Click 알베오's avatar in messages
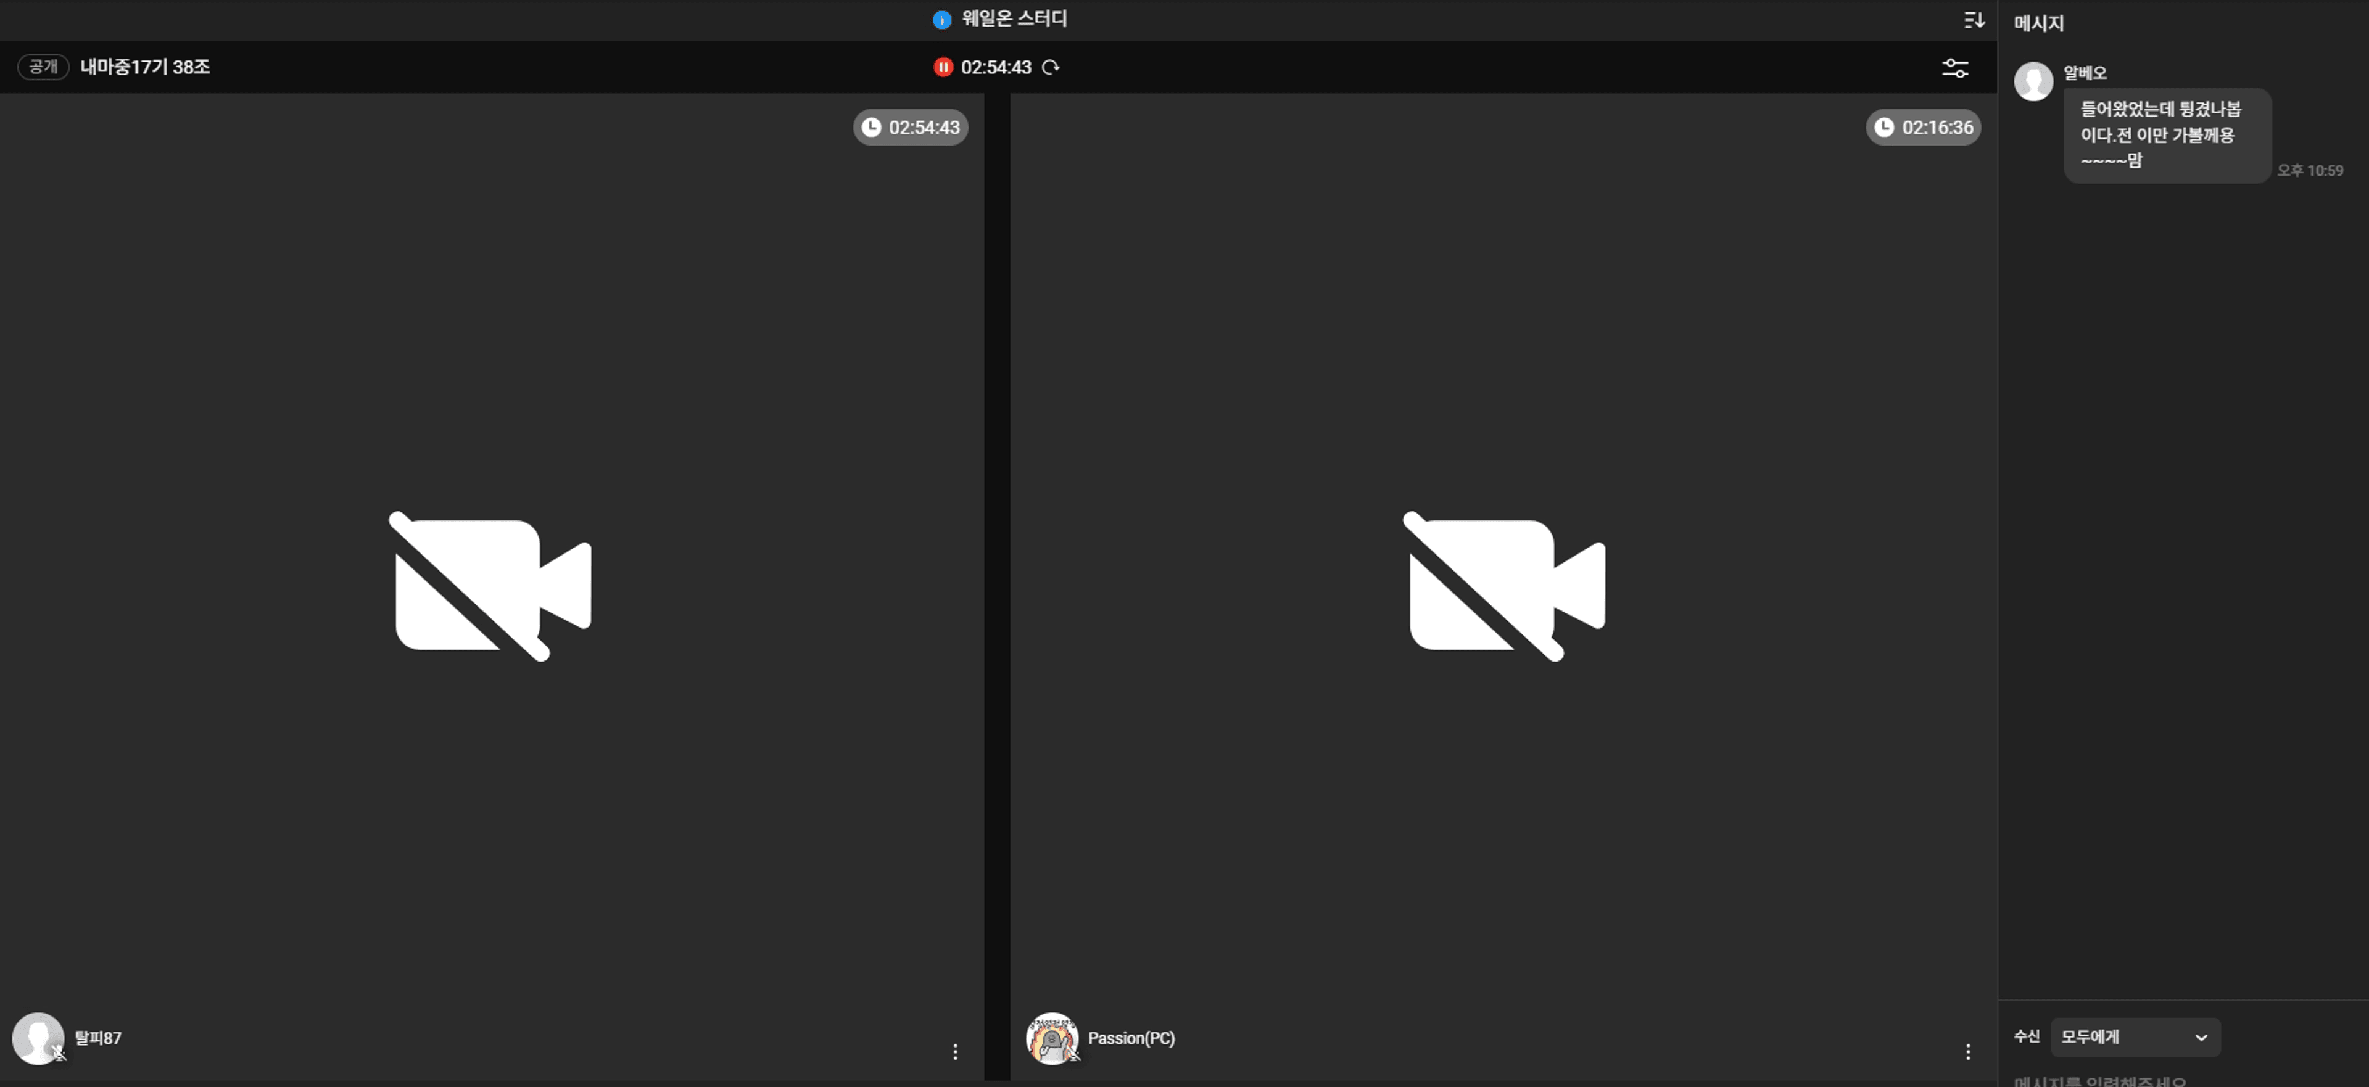 [2033, 82]
